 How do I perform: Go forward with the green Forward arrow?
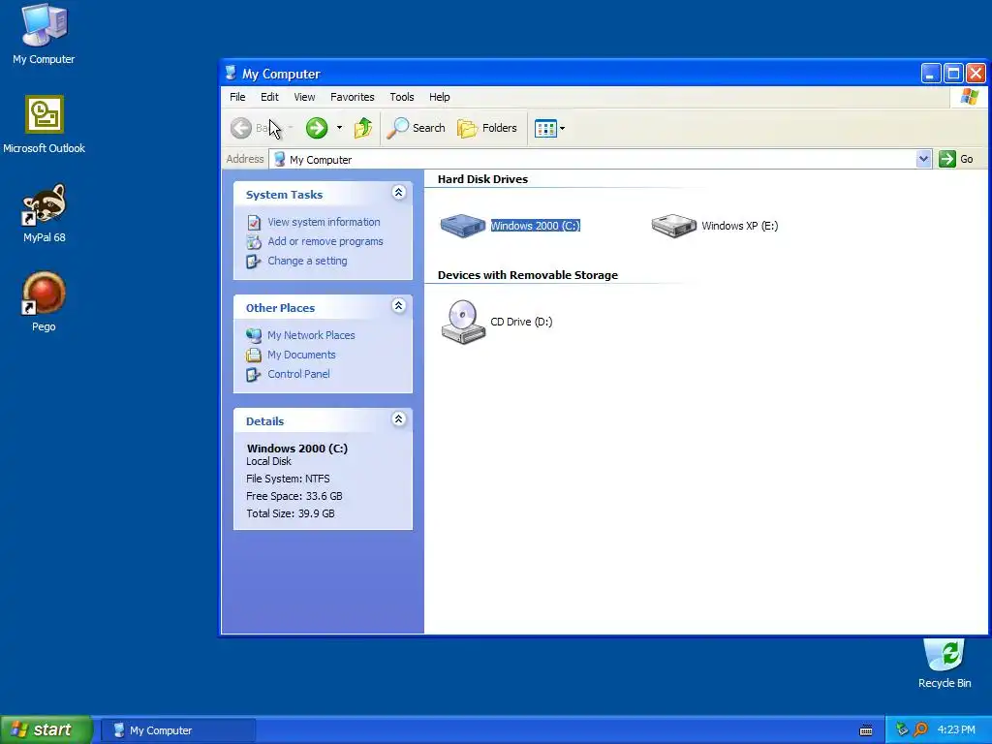317,128
